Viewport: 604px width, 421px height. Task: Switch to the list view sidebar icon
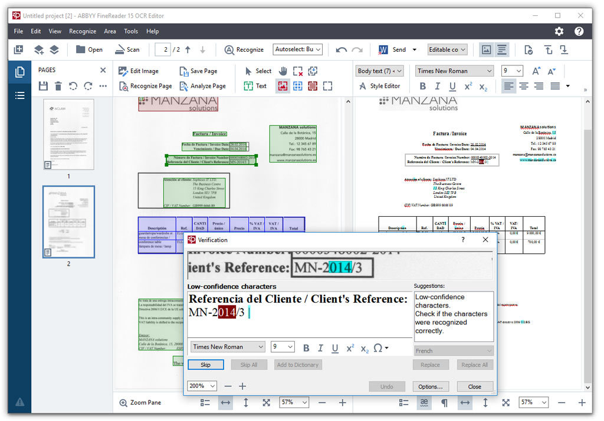(x=19, y=95)
